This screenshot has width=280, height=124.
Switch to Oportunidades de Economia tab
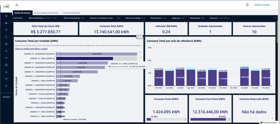[46, 13]
